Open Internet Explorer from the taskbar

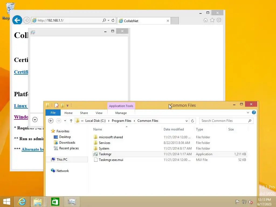click(x=22, y=202)
